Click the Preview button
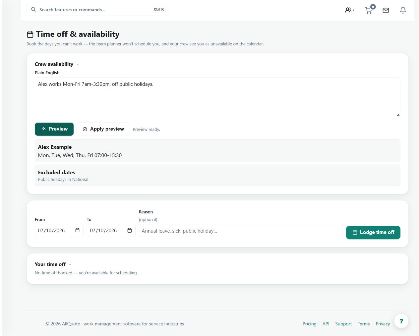Viewport: 419px width, 336px height. pos(54,129)
